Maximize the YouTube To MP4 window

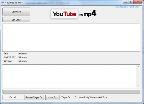[x=131, y=2]
